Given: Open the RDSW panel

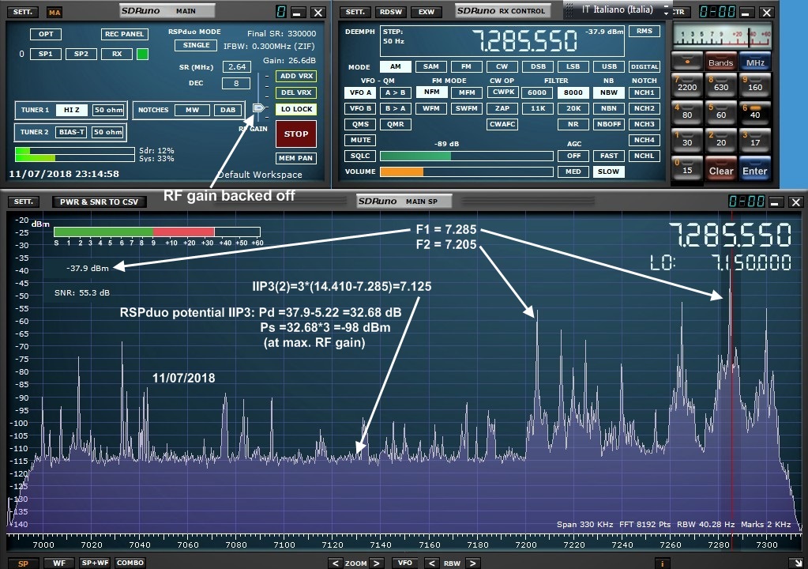Looking at the screenshot, I should point(391,11).
